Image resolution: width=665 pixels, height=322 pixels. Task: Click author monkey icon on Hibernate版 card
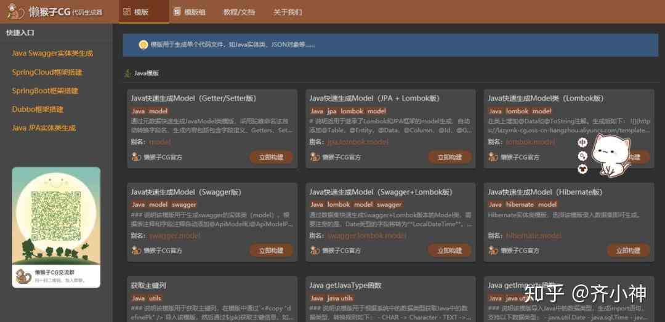pyautogui.click(x=493, y=251)
